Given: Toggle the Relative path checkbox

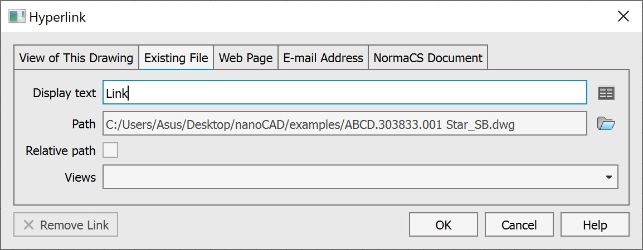Looking at the screenshot, I should (x=110, y=151).
